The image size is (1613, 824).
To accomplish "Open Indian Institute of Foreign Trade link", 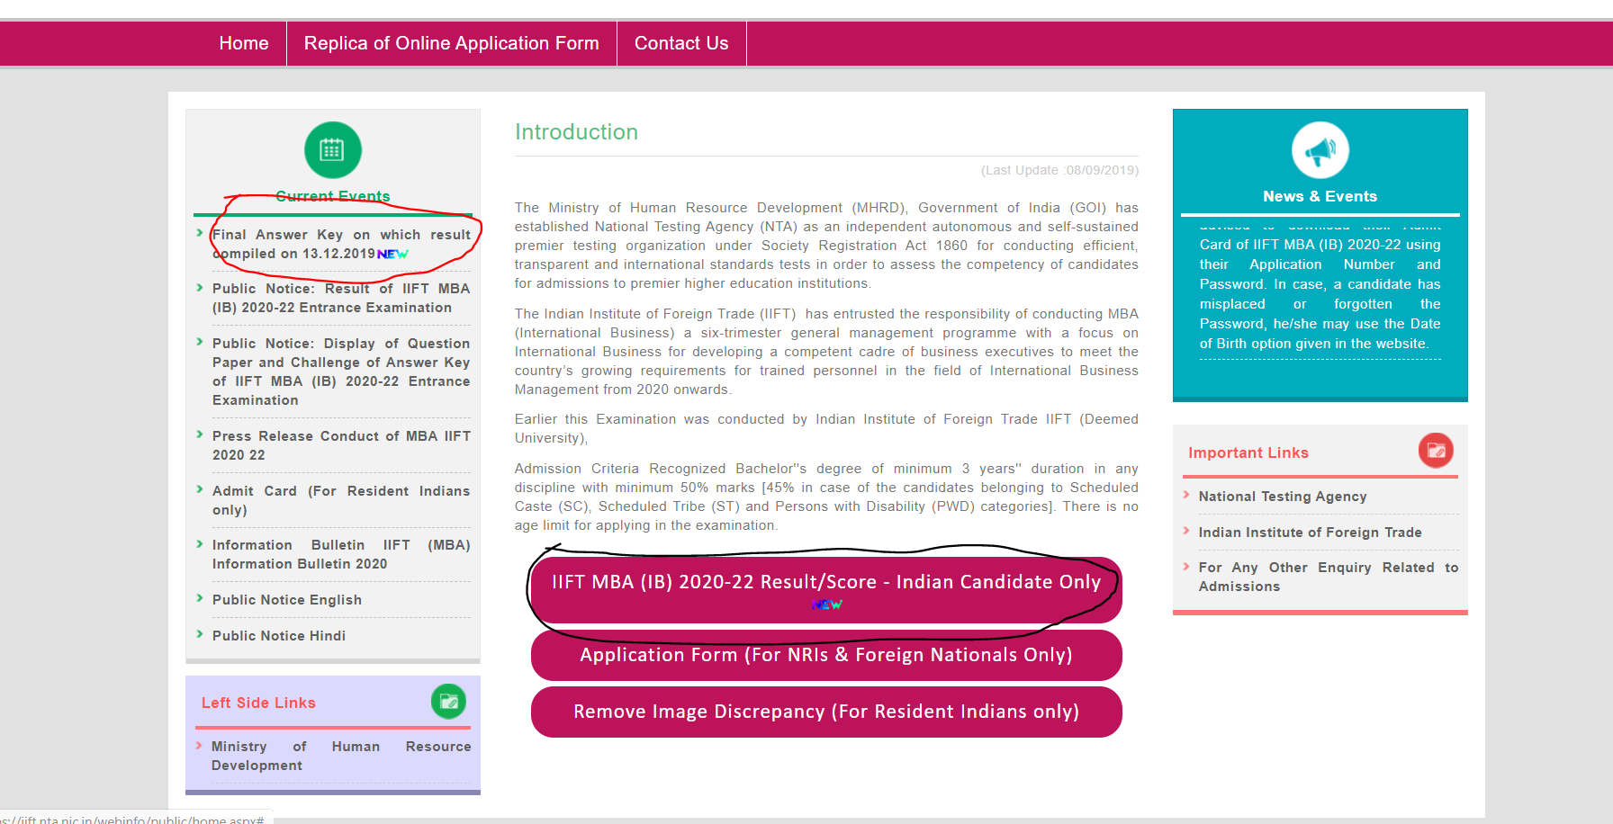I will (x=1311, y=533).
